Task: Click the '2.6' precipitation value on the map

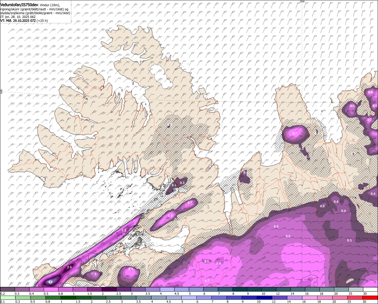Action: tap(69, 267)
